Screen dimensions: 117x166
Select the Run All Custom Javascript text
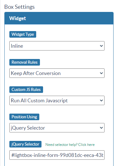(x=39, y=101)
